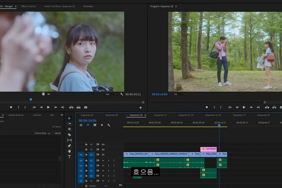Image resolution: width=282 pixels, height=188 pixels.
Task: Activate the Hand tool
Action: 69,151
